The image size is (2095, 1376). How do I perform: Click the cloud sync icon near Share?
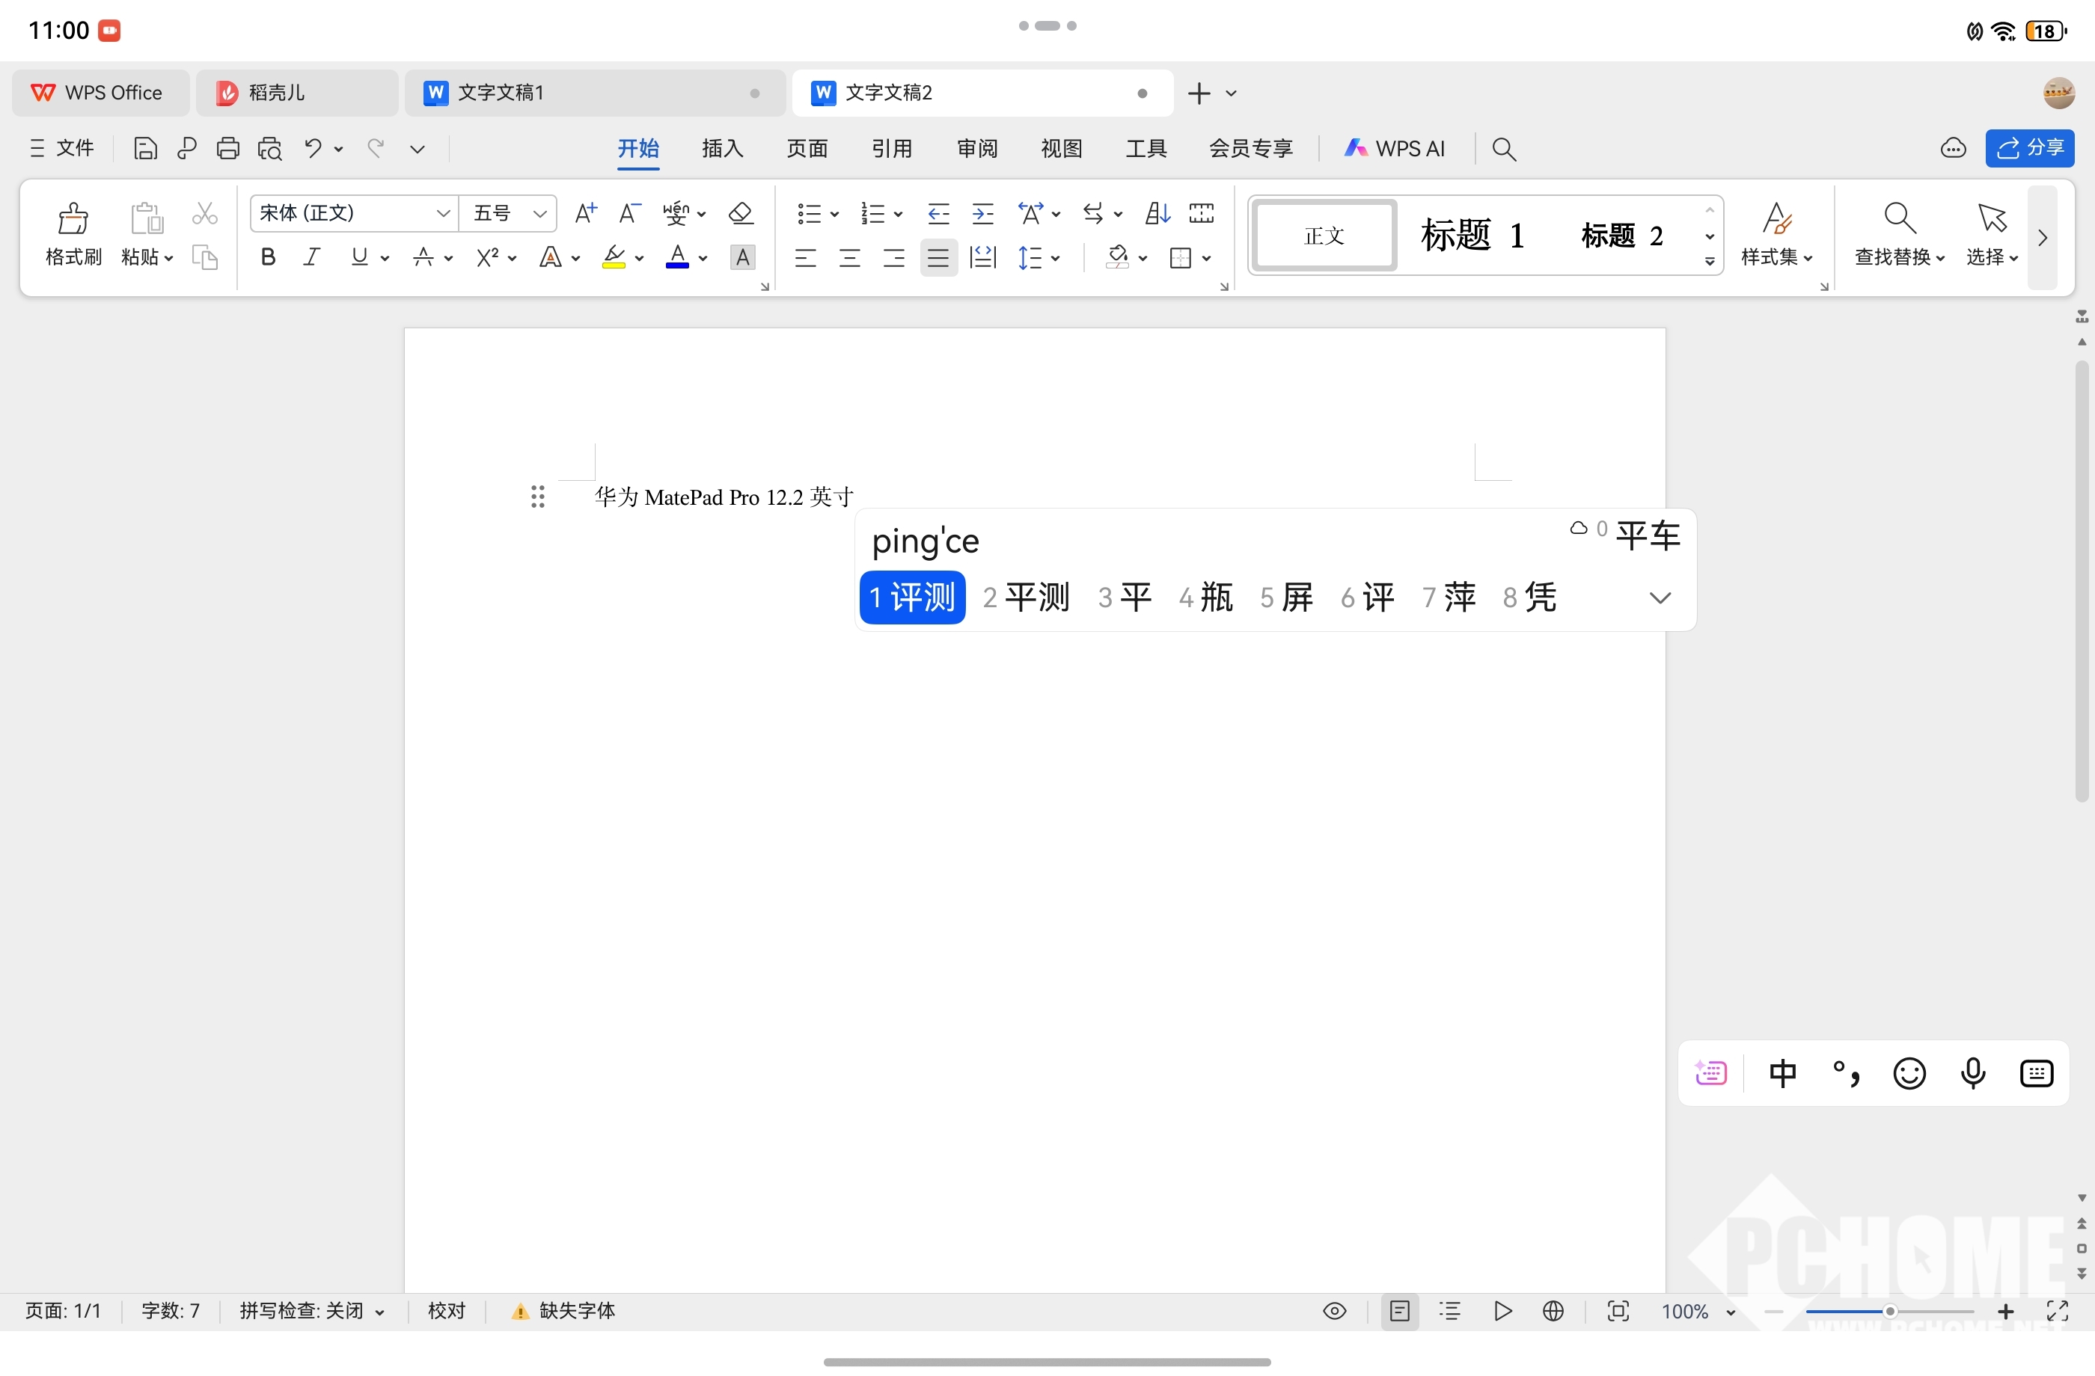coord(1954,149)
